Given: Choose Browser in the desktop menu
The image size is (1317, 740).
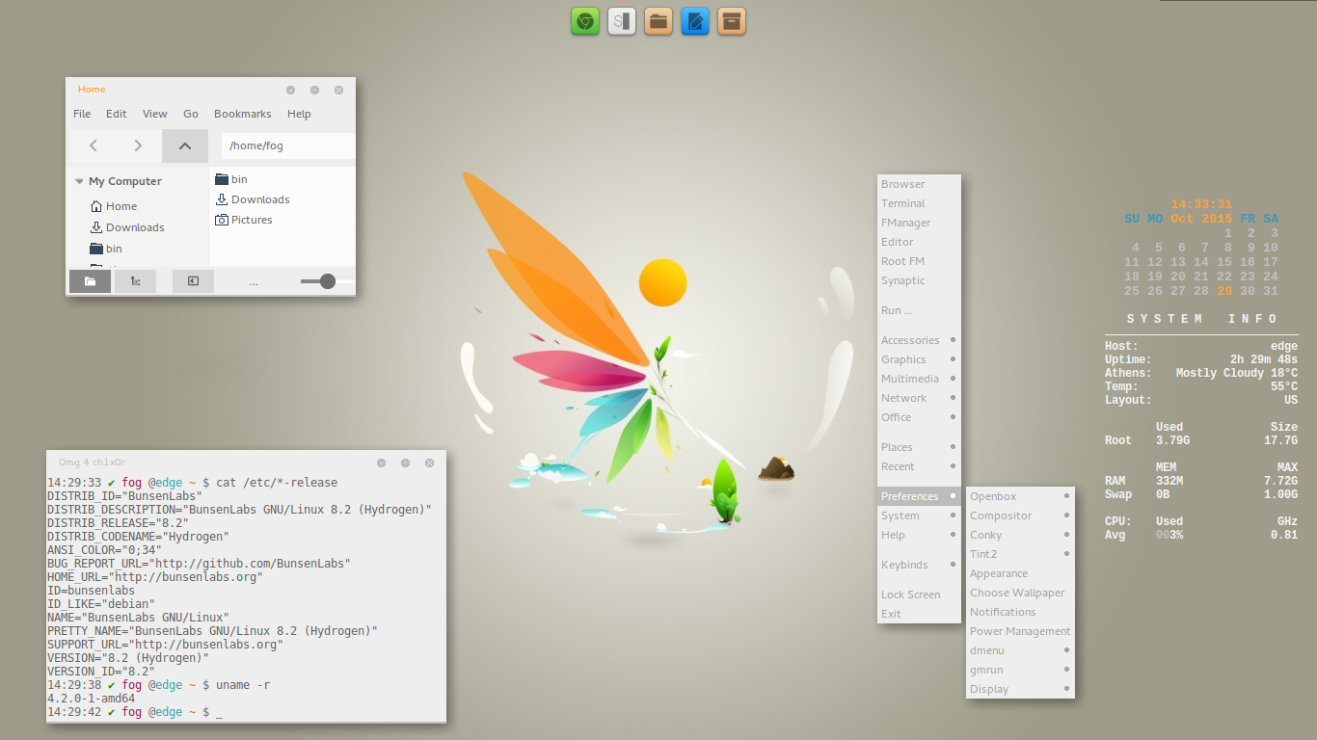Looking at the screenshot, I should coord(919,184).
